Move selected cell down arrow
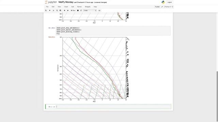Viewport: 218px width, 122px height. tap(68, 11)
